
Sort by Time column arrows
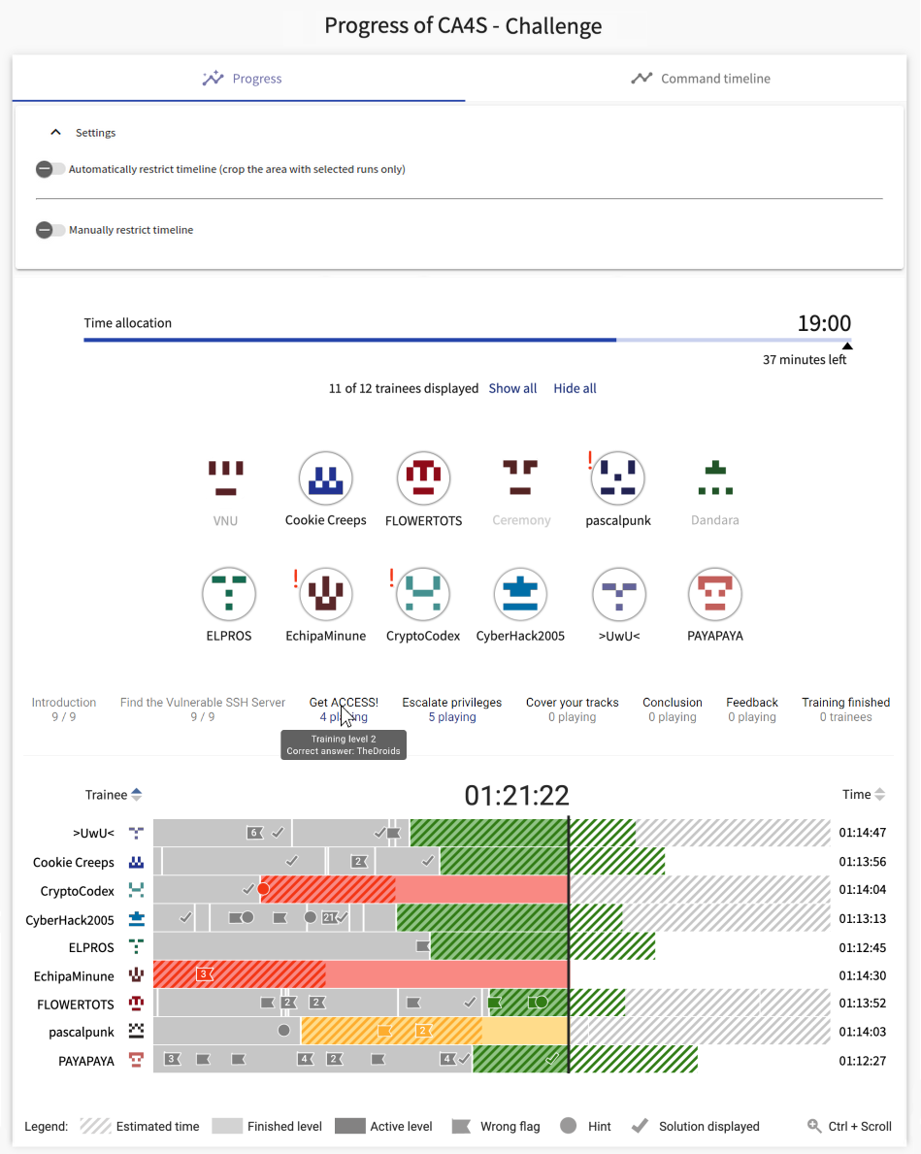pyautogui.click(x=879, y=795)
